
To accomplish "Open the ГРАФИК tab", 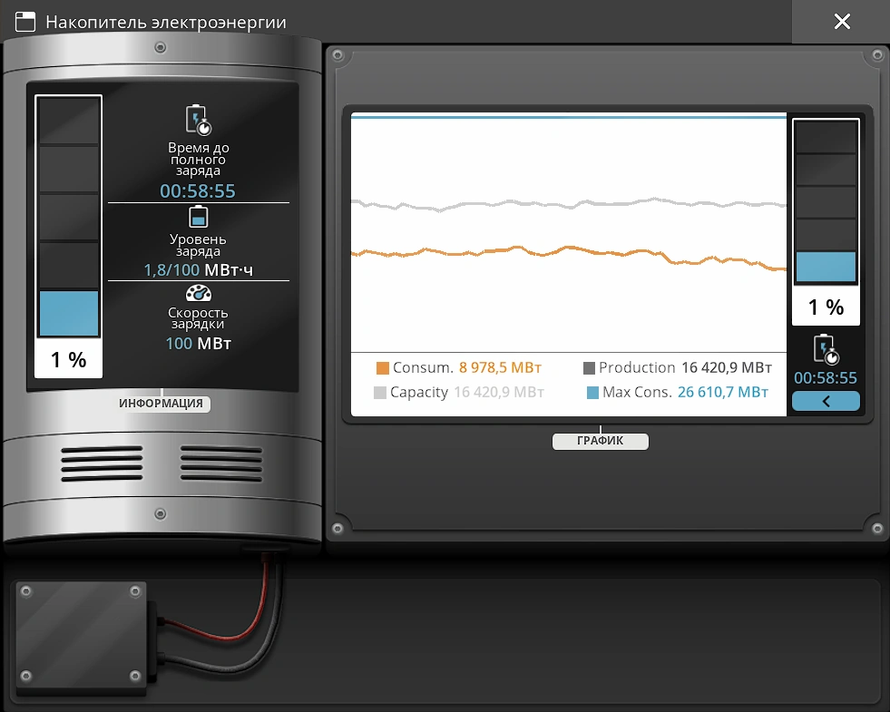I will click(x=600, y=442).
